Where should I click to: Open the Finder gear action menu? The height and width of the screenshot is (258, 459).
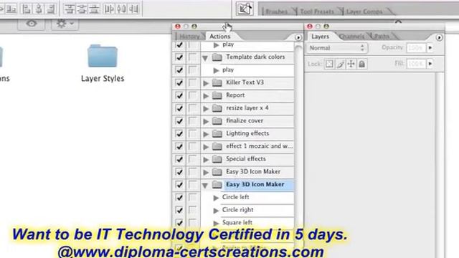(65, 24)
